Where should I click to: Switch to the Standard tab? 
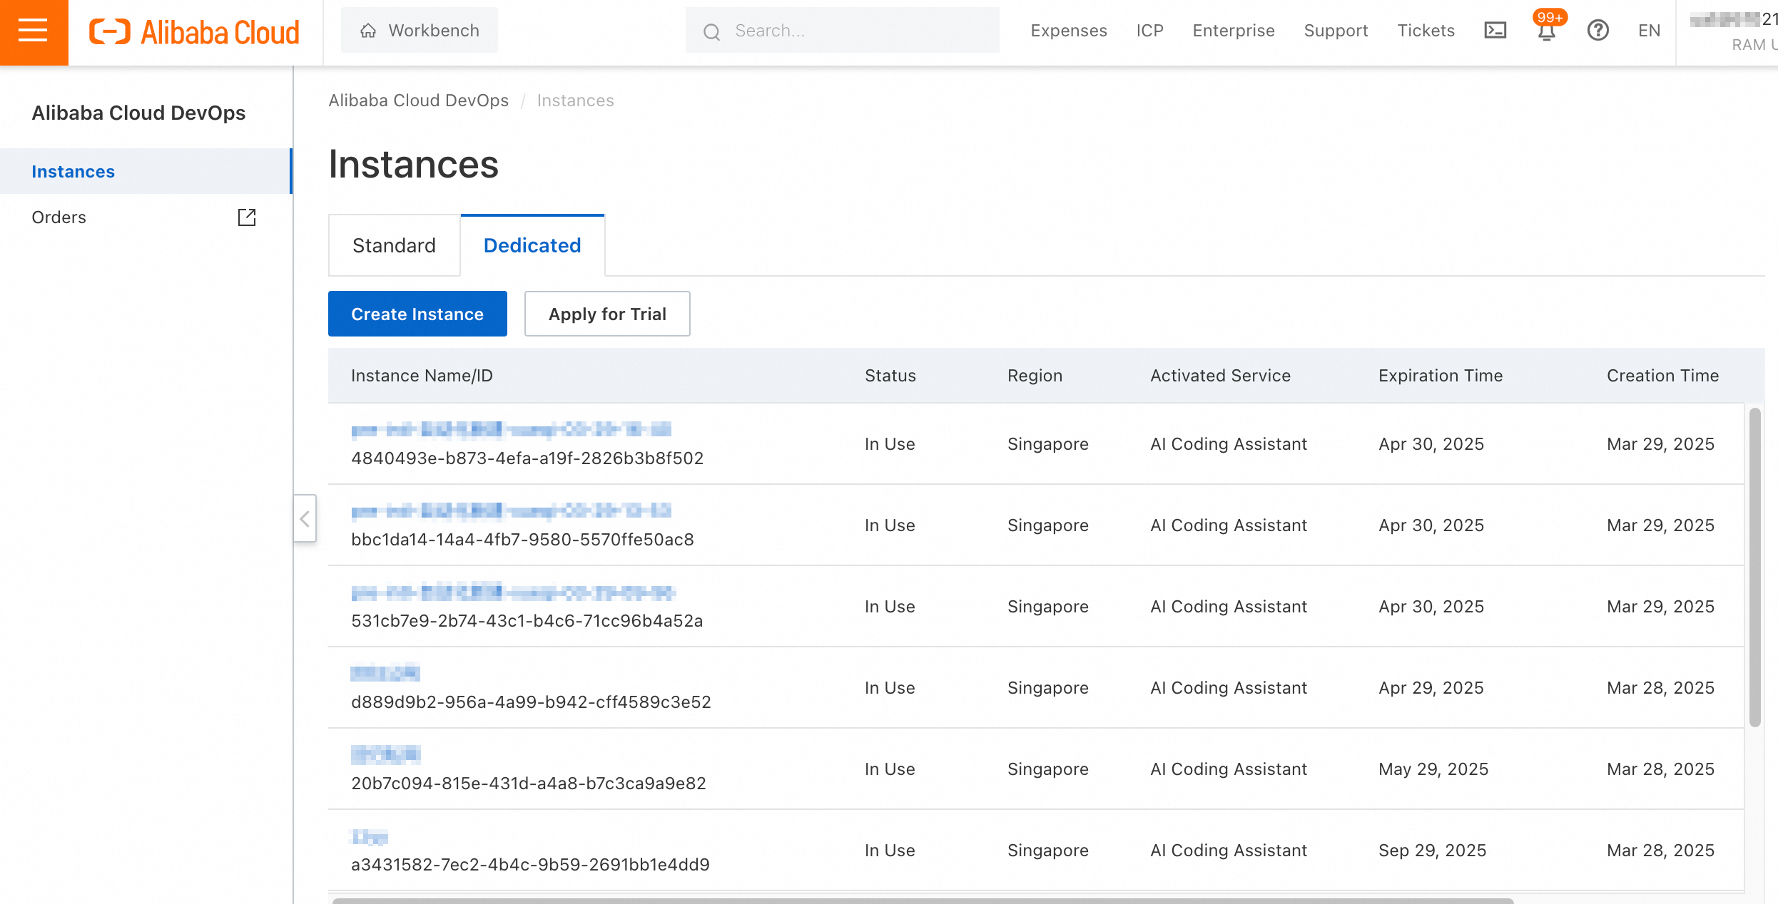[394, 245]
